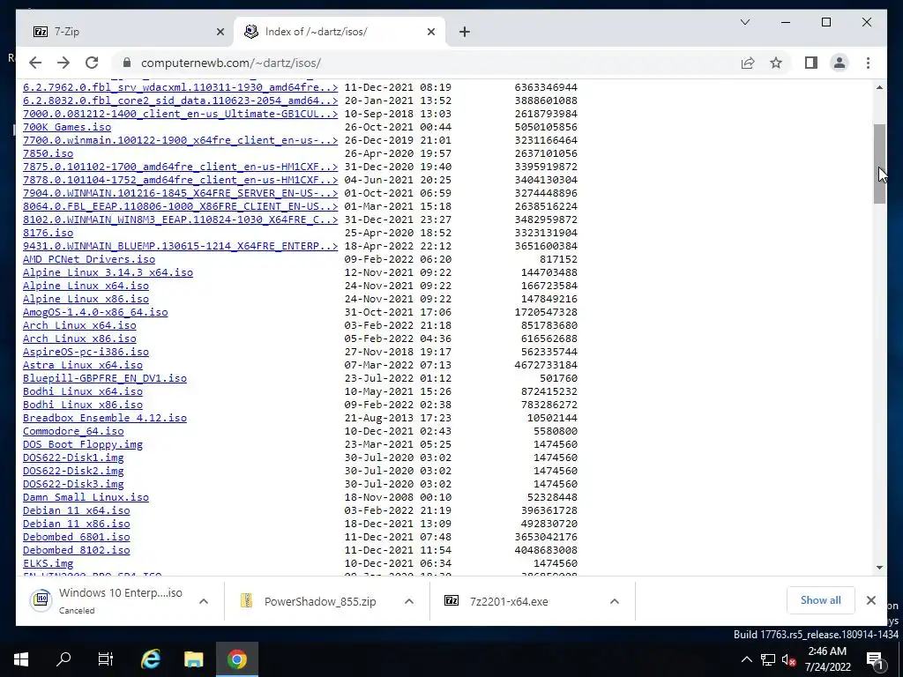Show all downloads

click(x=821, y=600)
